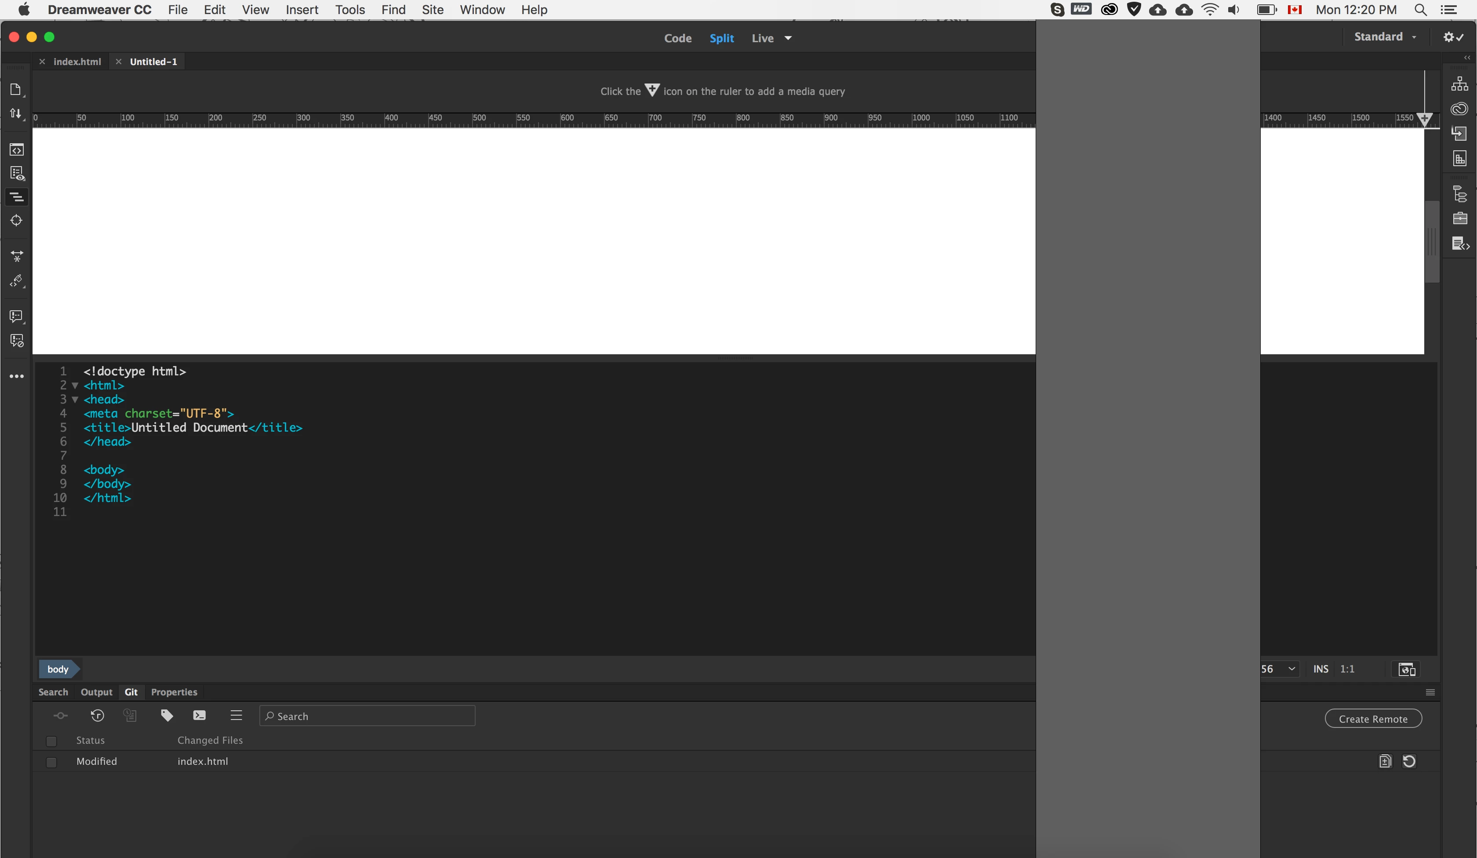Viewport: 1477px width, 858px height.
Task: Switch to Code view
Action: click(x=677, y=38)
